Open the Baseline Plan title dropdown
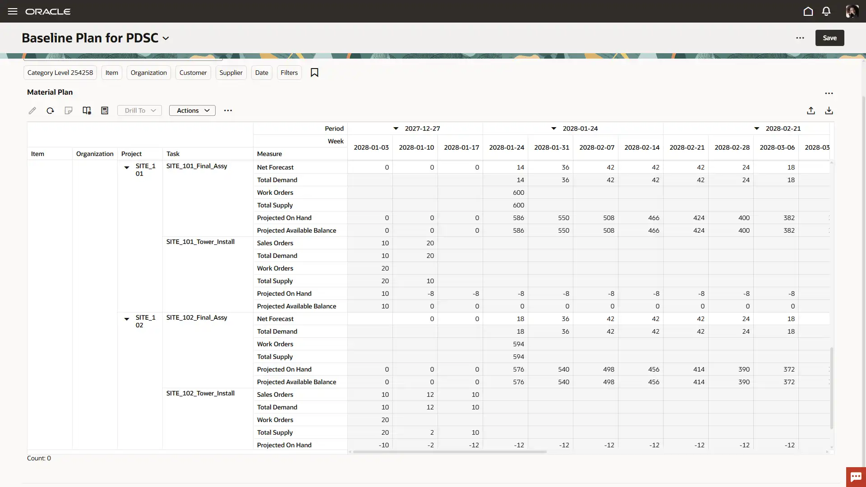Viewport: 866px width, 487px height. click(166, 38)
